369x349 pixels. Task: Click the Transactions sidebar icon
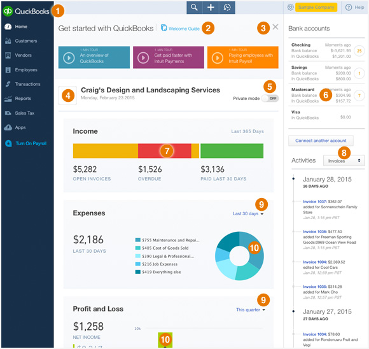coord(8,84)
